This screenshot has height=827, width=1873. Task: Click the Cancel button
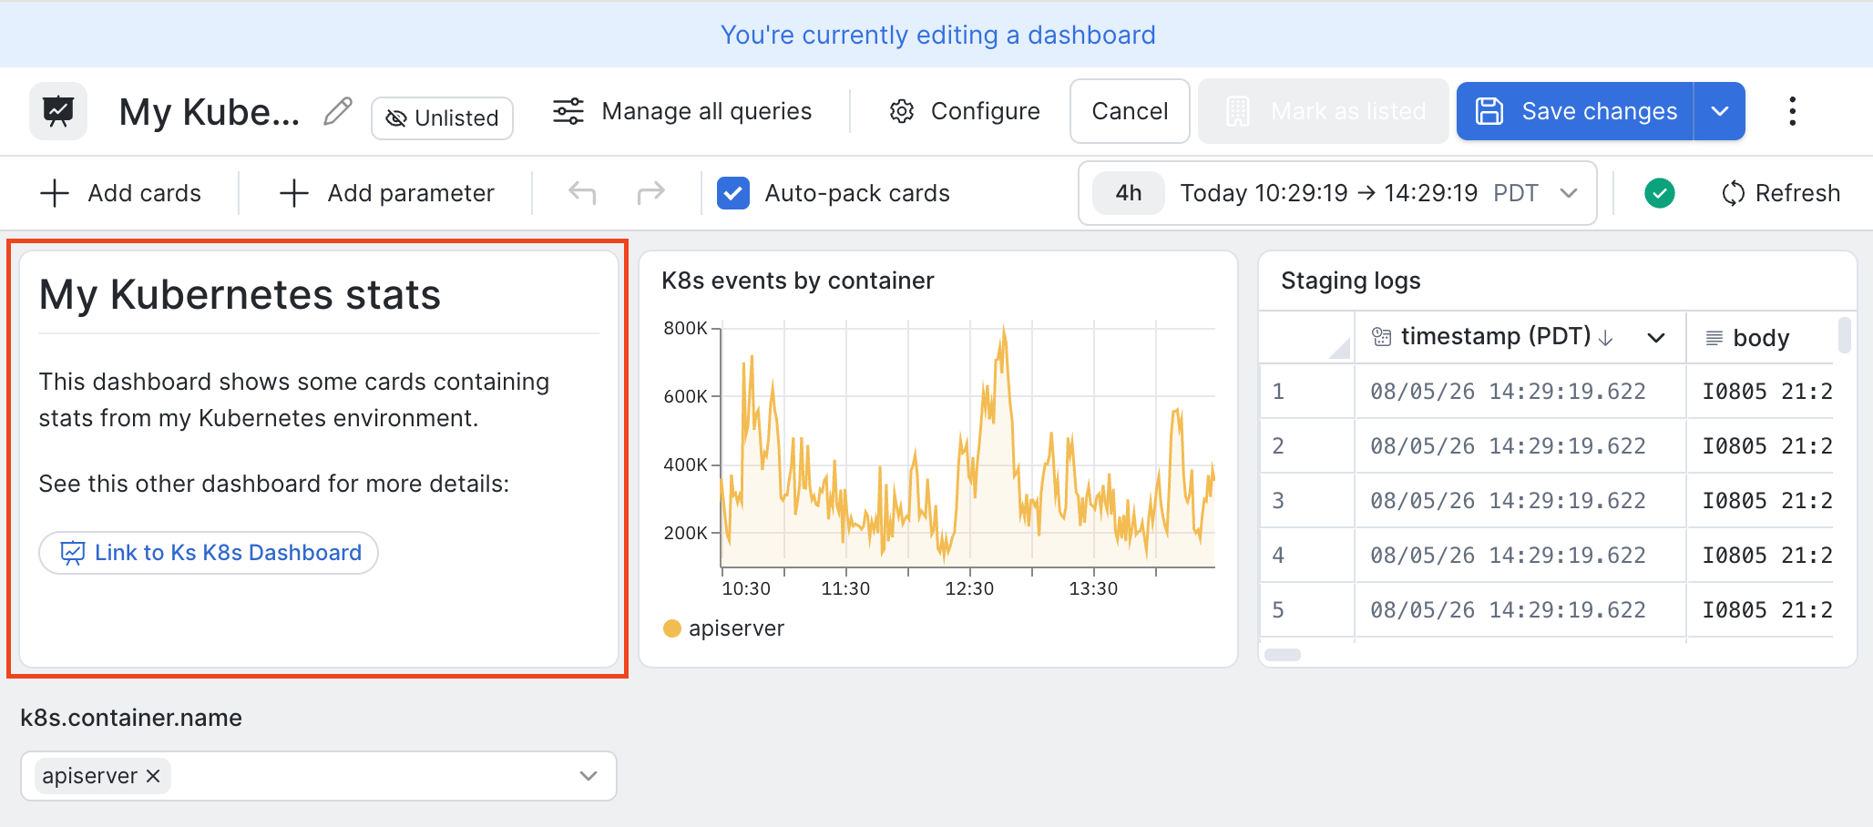1130,111
